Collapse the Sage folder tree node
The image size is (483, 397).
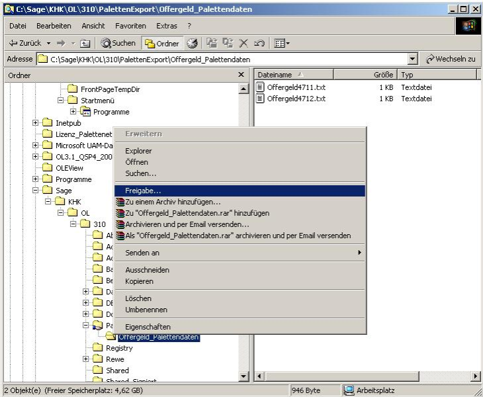tap(36, 191)
